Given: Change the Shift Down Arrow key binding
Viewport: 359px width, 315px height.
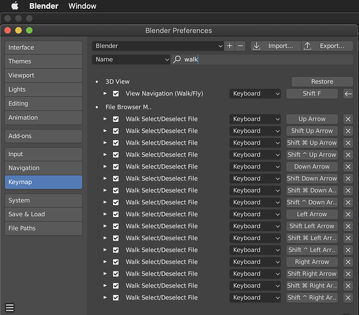Looking at the screenshot, I should [312, 179].
